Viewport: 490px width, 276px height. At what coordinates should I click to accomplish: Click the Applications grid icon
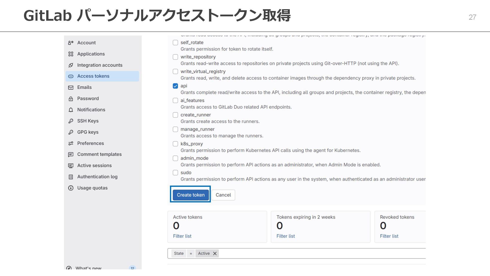(71, 54)
